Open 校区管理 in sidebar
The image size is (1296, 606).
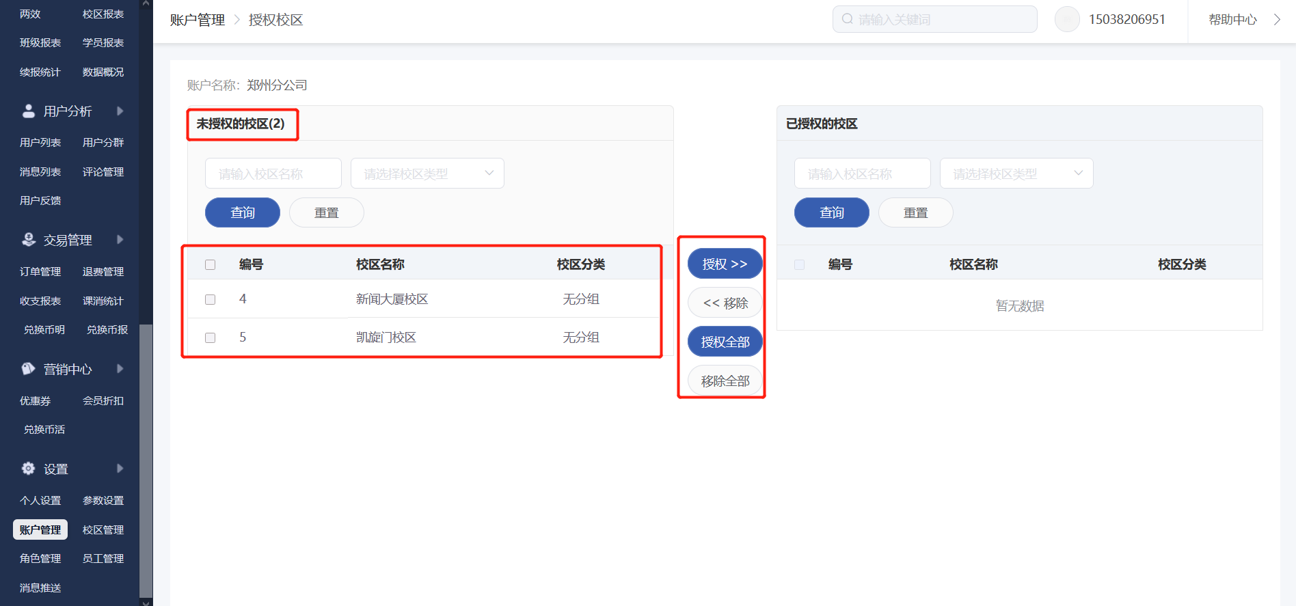[103, 529]
